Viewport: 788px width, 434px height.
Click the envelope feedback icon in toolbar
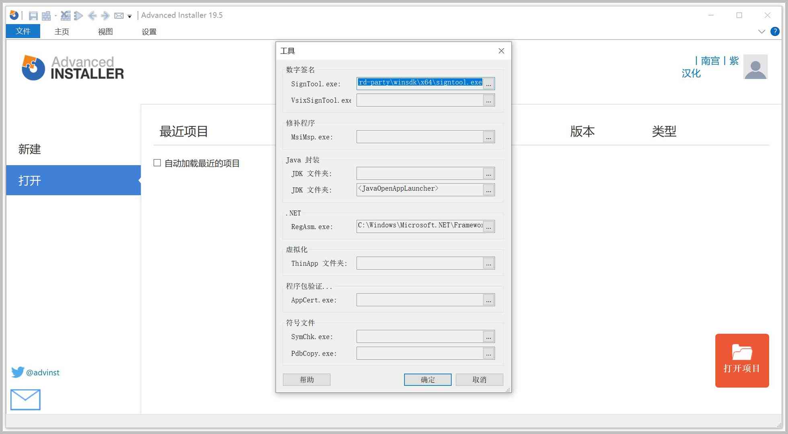click(x=119, y=16)
